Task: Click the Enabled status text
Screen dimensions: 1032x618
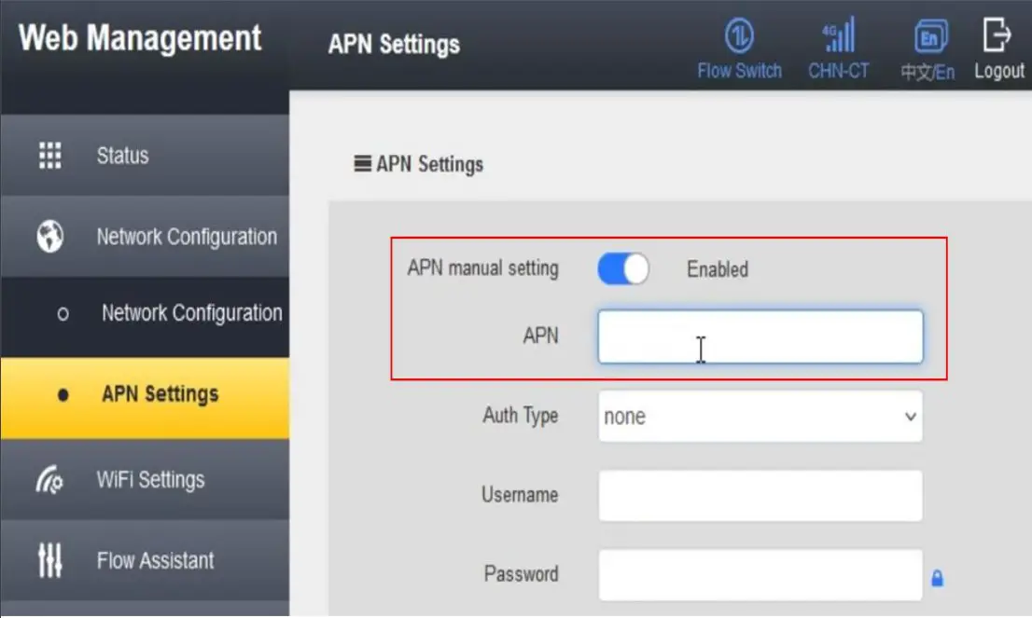Action: (x=718, y=268)
